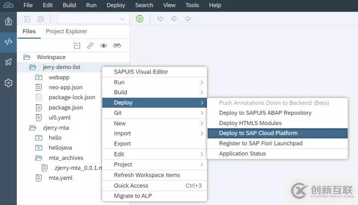Image resolution: width=358 pixels, height=205 pixels.
Task: Expand the Run submenu in context menu
Action: point(154,82)
